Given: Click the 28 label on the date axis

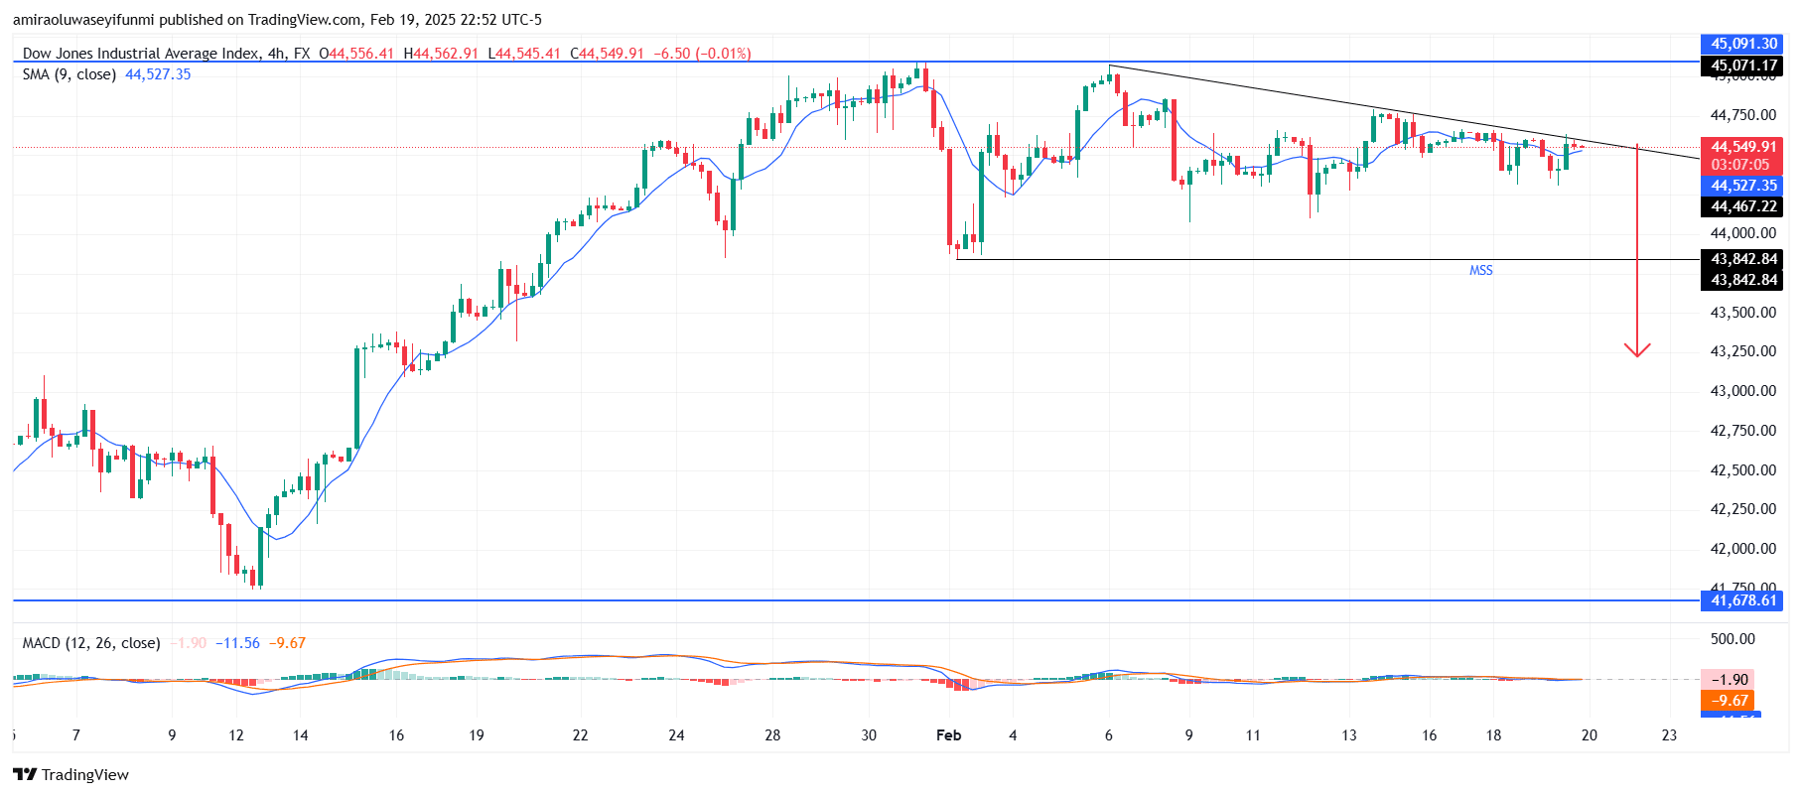Looking at the screenshot, I should tap(772, 735).
